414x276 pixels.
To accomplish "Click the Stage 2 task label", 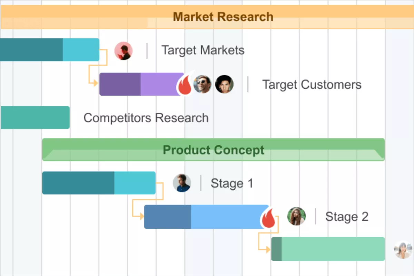I will pyautogui.click(x=347, y=217).
